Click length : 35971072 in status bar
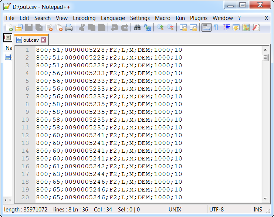Viewport: 274px width, 217px height. [x=26, y=210]
